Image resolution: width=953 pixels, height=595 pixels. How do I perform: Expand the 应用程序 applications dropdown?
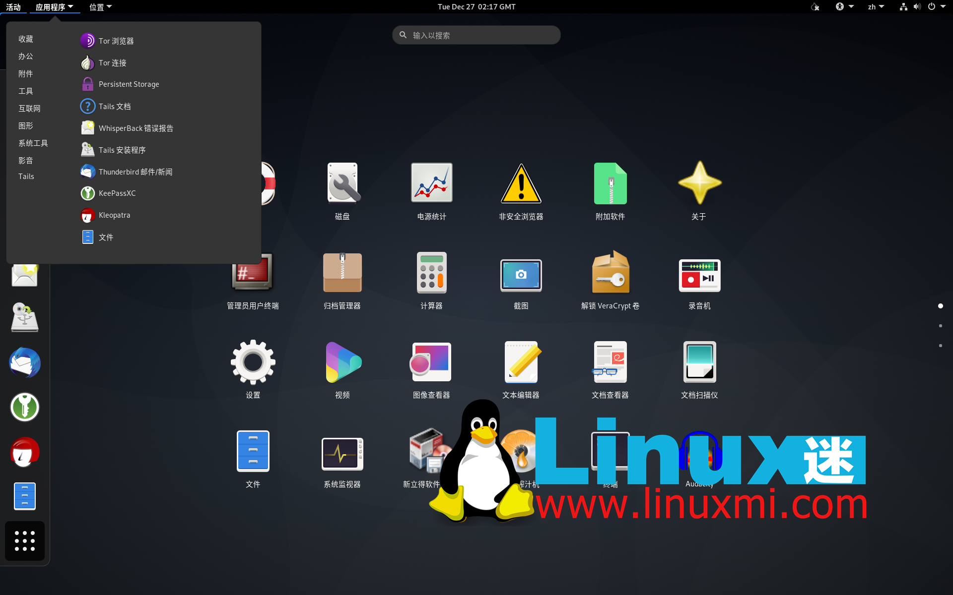click(54, 7)
